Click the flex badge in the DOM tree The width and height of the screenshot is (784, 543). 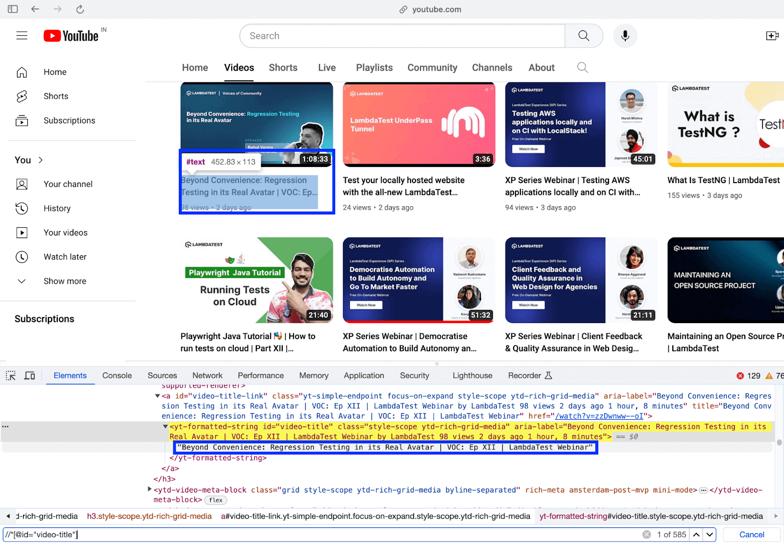coord(216,500)
